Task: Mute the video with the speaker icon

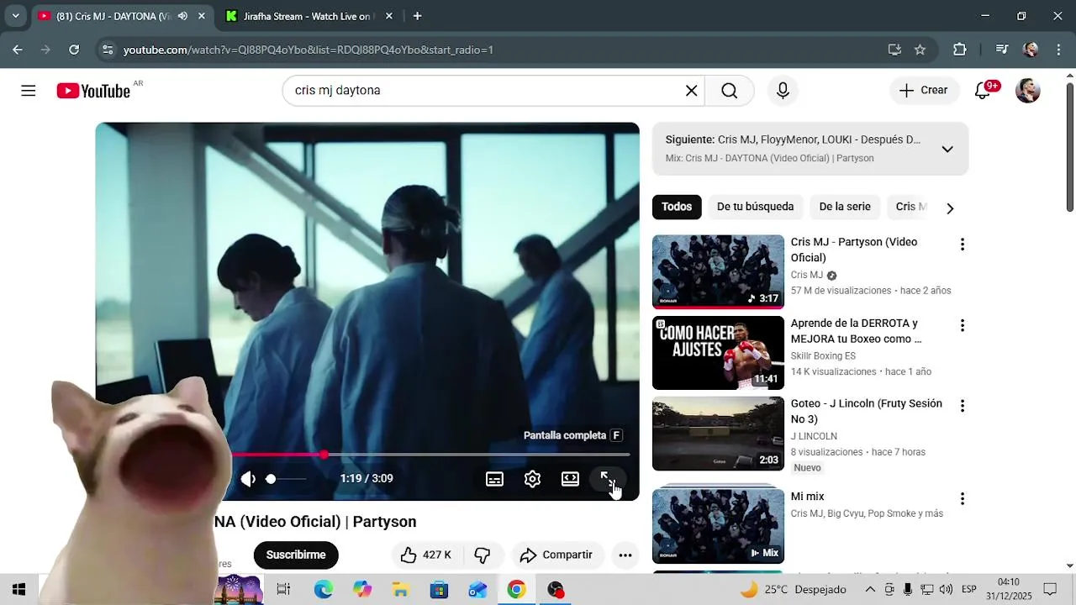Action: click(248, 479)
